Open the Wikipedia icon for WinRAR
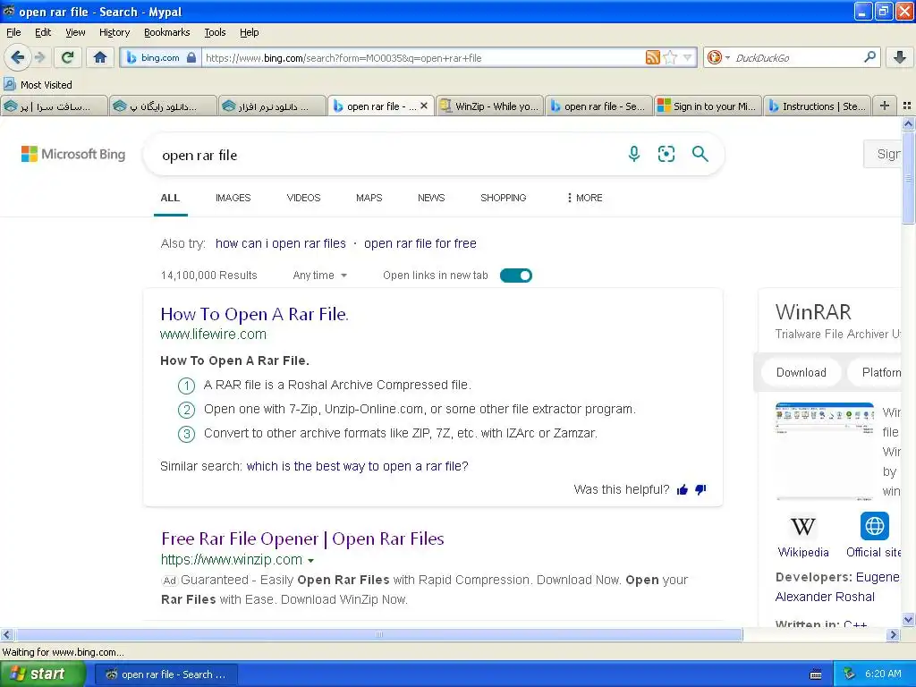The image size is (916, 687). tap(803, 526)
